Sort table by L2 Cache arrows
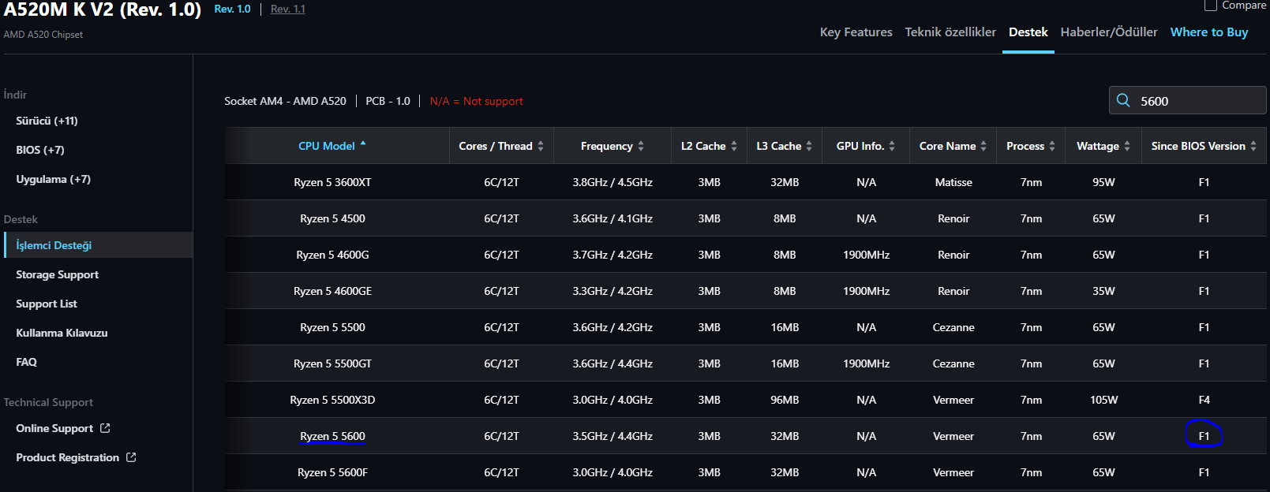This screenshot has height=492, width=1270. tap(734, 146)
